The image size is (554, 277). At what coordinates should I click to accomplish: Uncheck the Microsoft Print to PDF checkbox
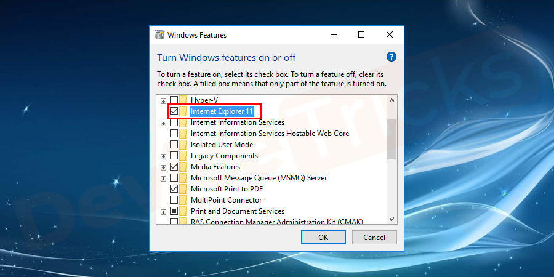[x=174, y=189]
